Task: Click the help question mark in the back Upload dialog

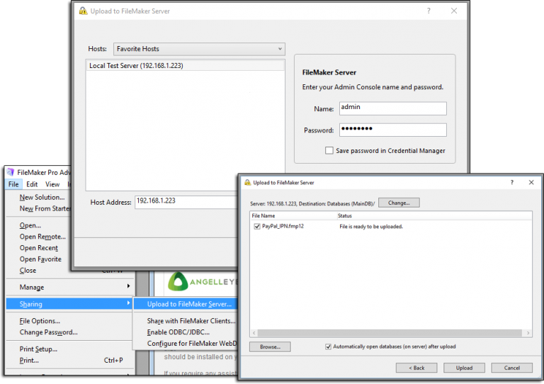Action: (429, 11)
